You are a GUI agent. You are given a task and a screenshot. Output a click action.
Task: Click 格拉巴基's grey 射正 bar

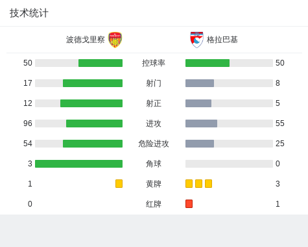198,103
